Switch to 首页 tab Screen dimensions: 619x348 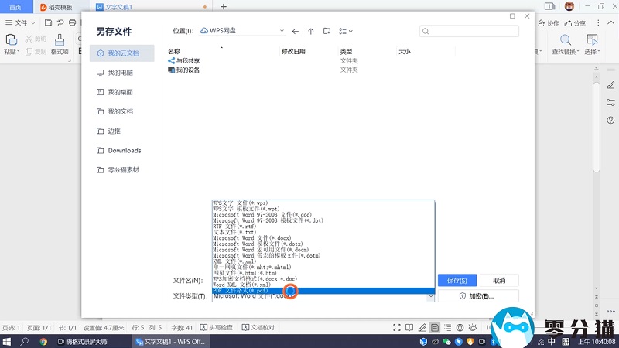pos(15,7)
